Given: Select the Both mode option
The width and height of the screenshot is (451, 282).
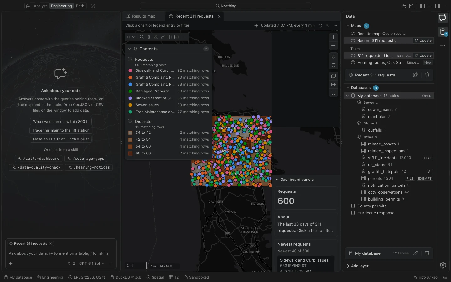Looking at the screenshot, I should [x=80, y=6].
